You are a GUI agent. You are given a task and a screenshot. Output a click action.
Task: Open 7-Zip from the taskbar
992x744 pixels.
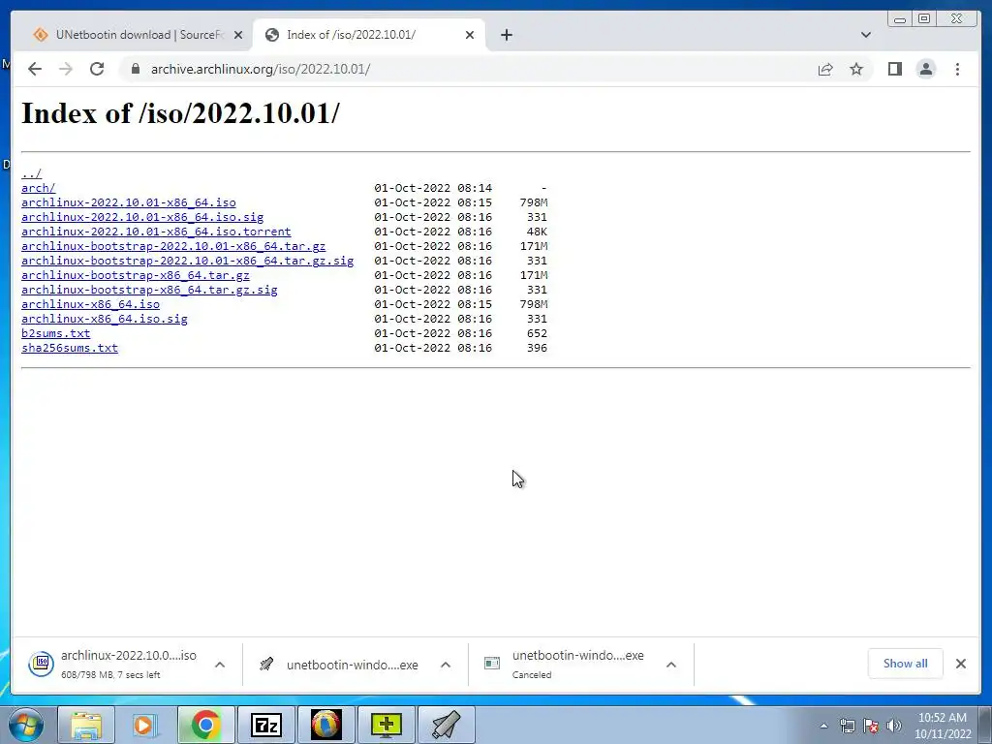point(265,725)
